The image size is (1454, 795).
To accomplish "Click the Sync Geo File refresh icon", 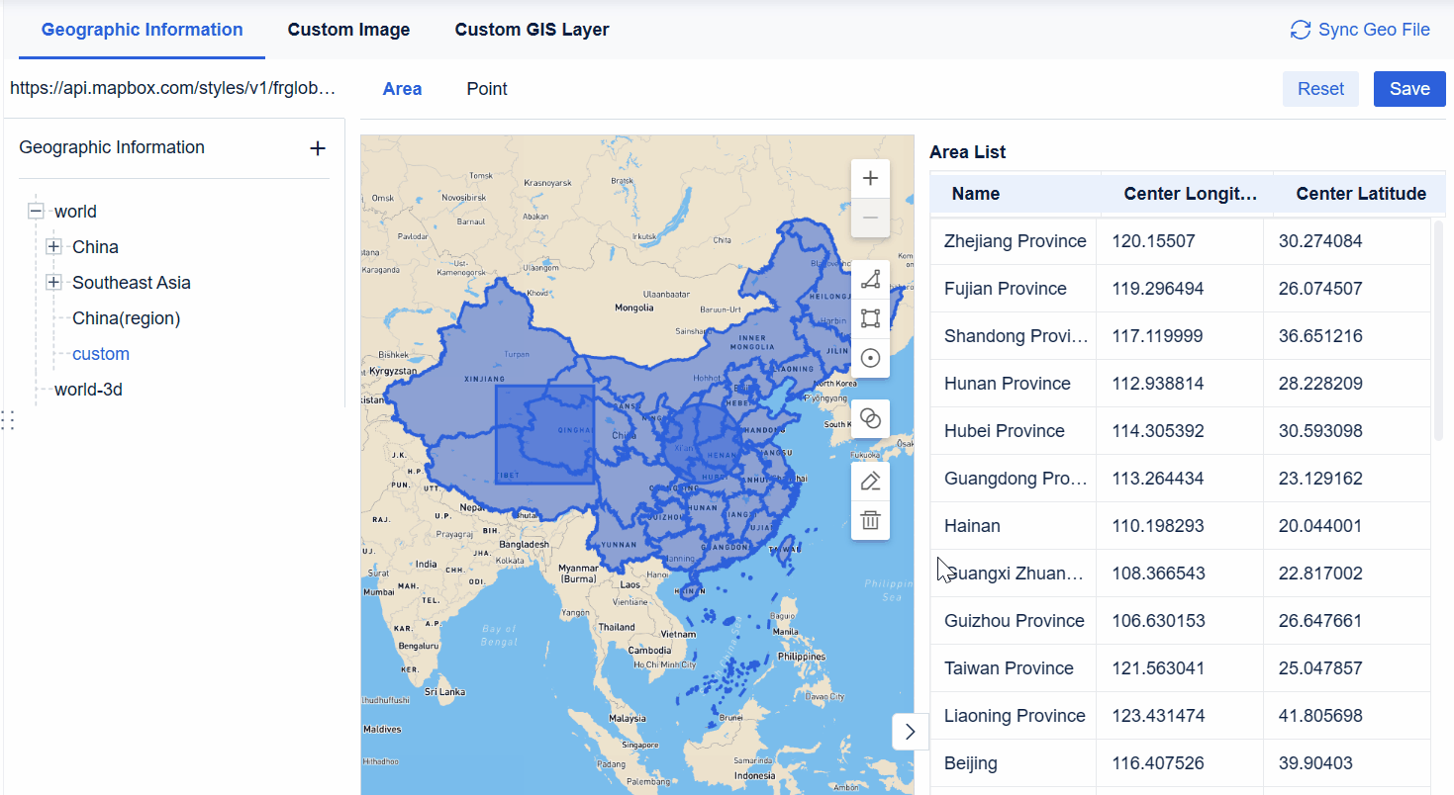I will coord(1300,30).
